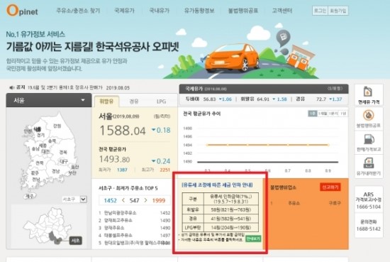This screenshot has height=262, width=390.
Task: Open the 판매가격보고 fuel pump icon
Action: point(369,143)
